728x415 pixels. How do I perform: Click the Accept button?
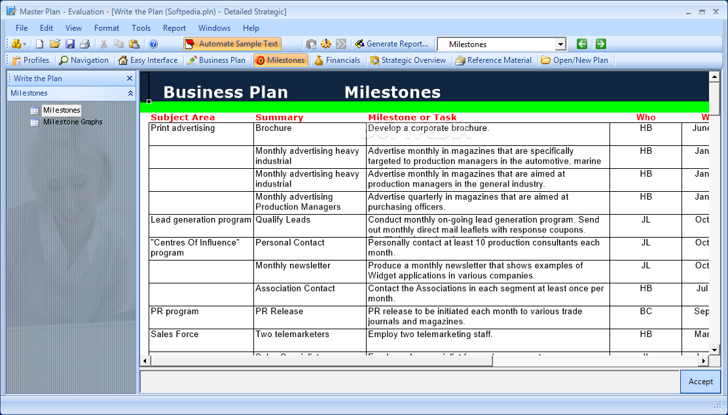point(701,382)
